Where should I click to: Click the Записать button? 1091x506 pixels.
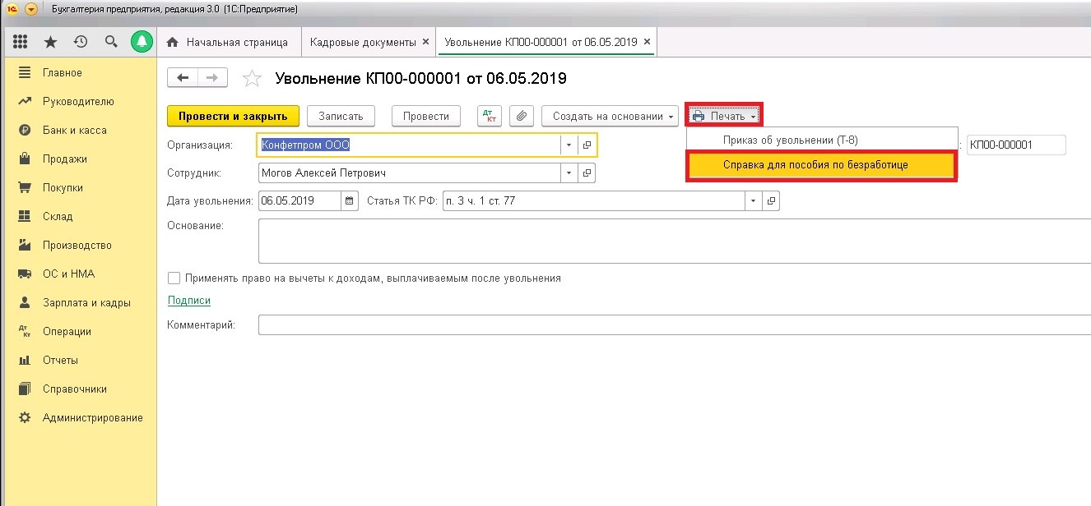pos(341,116)
